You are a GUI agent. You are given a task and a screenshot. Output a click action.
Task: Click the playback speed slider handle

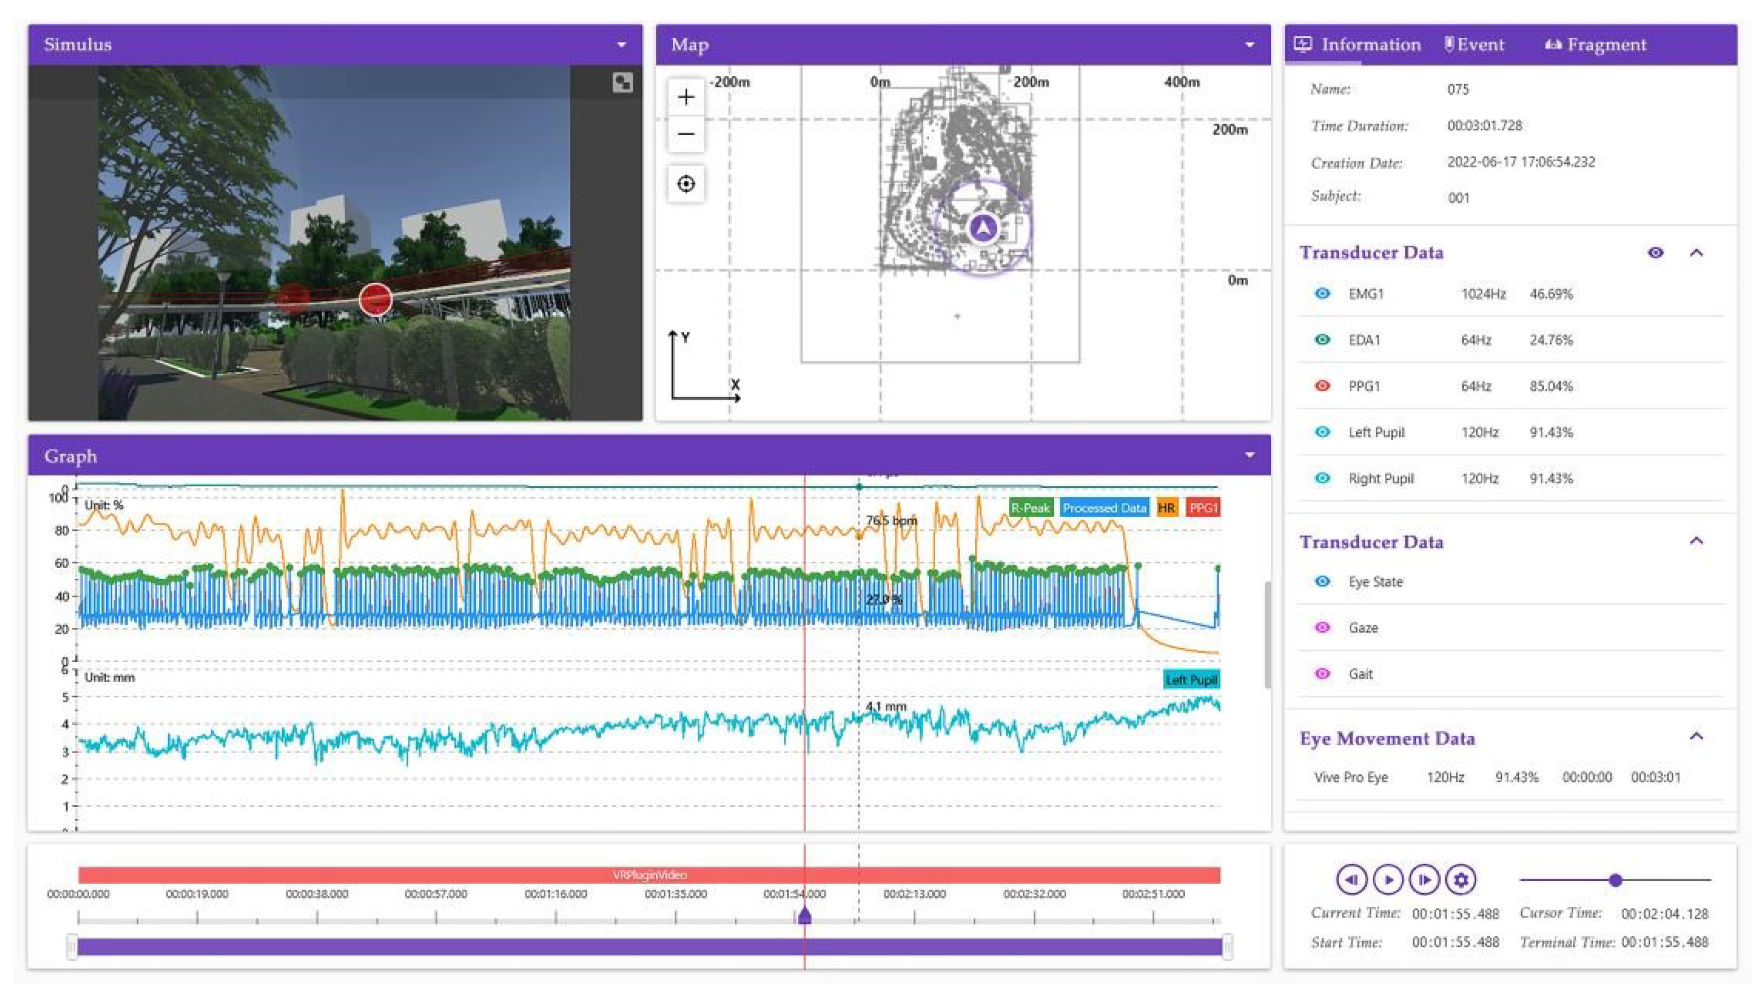[x=1616, y=880]
